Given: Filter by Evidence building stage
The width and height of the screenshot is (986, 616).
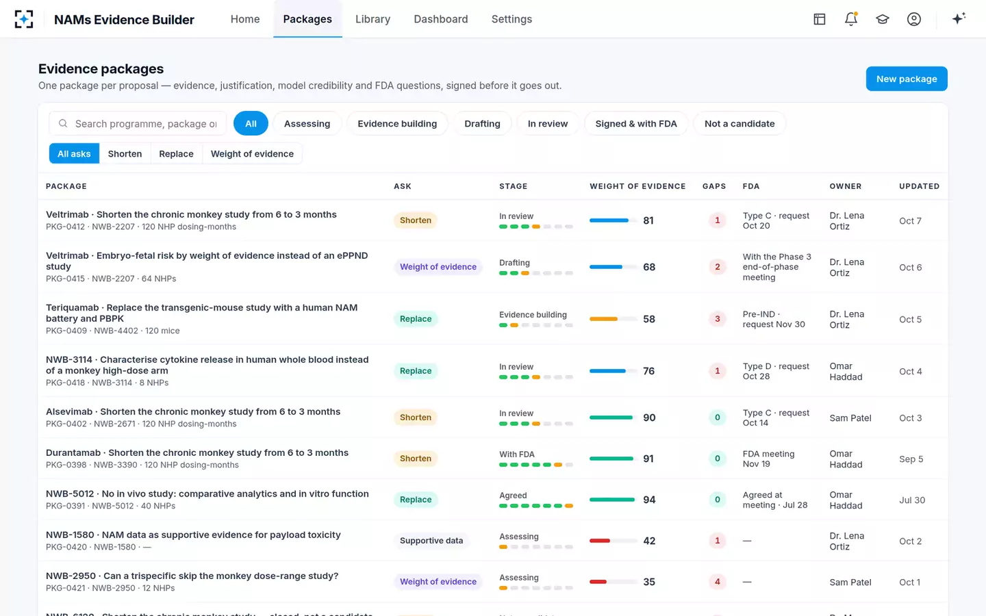Looking at the screenshot, I should (x=397, y=124).
